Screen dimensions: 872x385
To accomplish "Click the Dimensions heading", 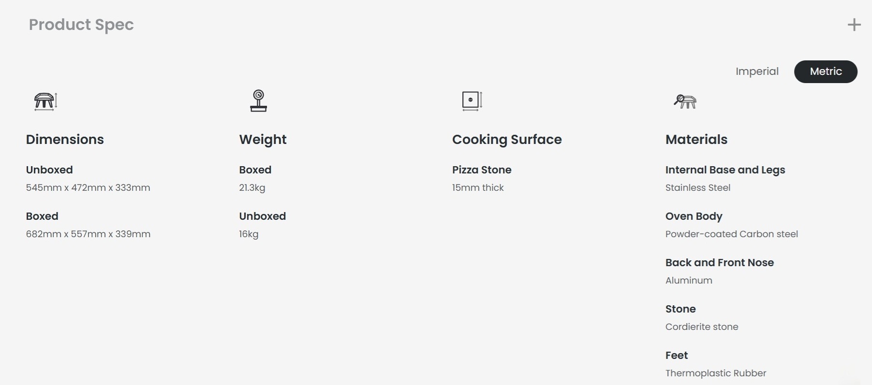I will 65,140.
